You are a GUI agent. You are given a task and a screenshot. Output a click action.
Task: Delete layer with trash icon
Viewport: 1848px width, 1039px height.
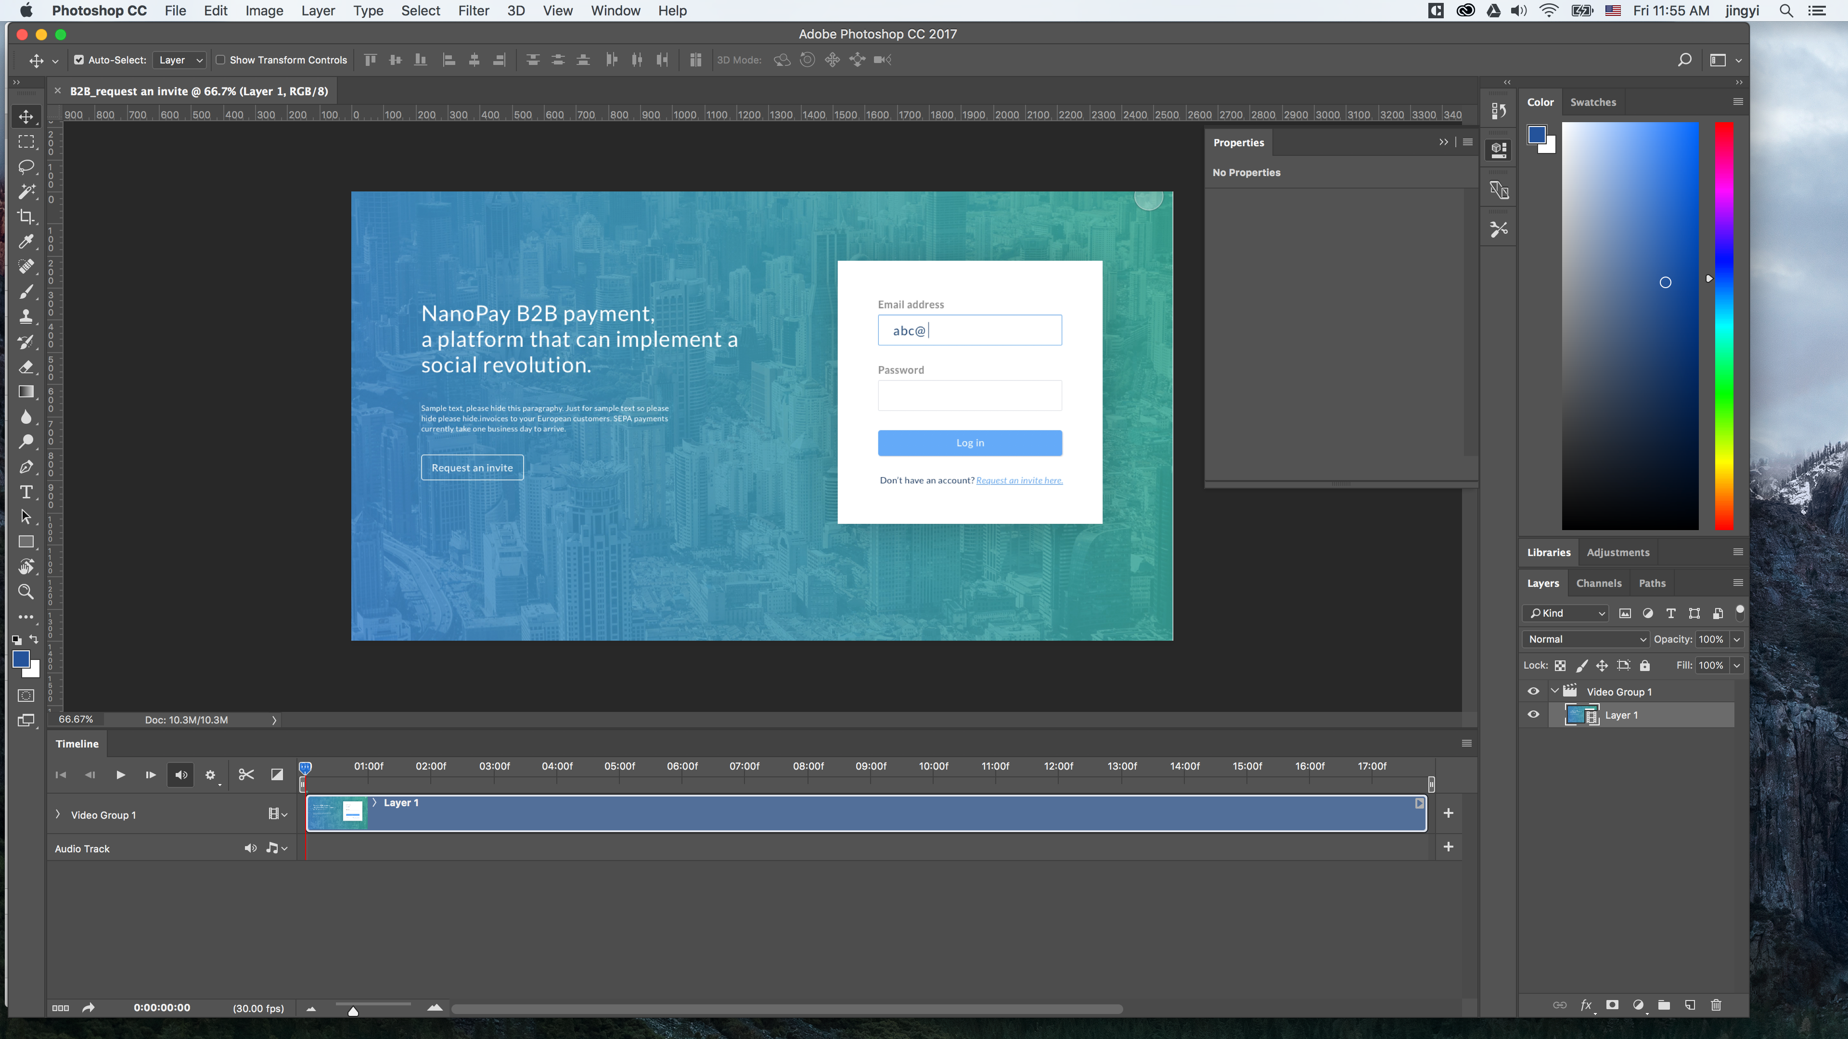(1716, 1005)
